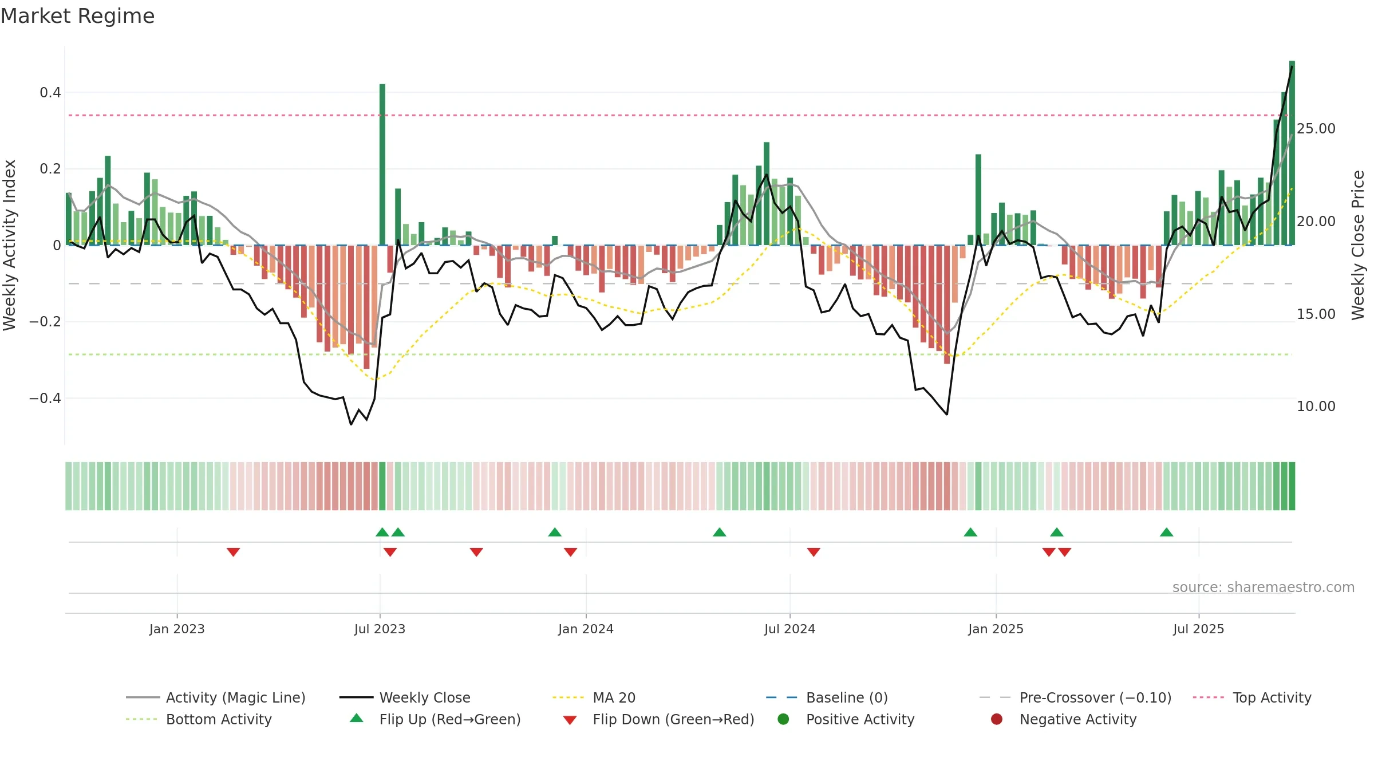Image resolution: width=1374 pixels, height=773 pixels.
Task: Click the dark green regime strip cell at far right
Action: tap(1292, 486)
